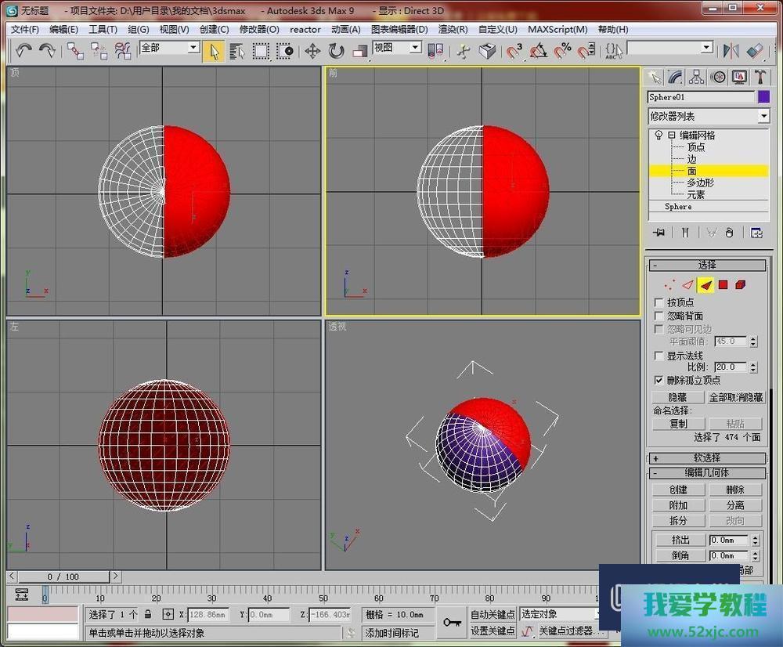This screenshot has height=647, width=783.
Task: Click the purple object color swatch
Action: [764, 97]
